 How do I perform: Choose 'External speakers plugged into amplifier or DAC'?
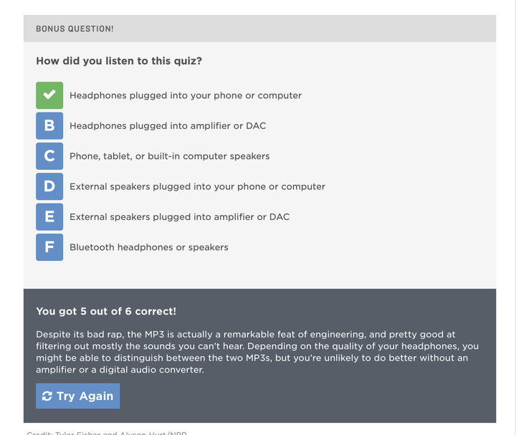coord(180,217)
